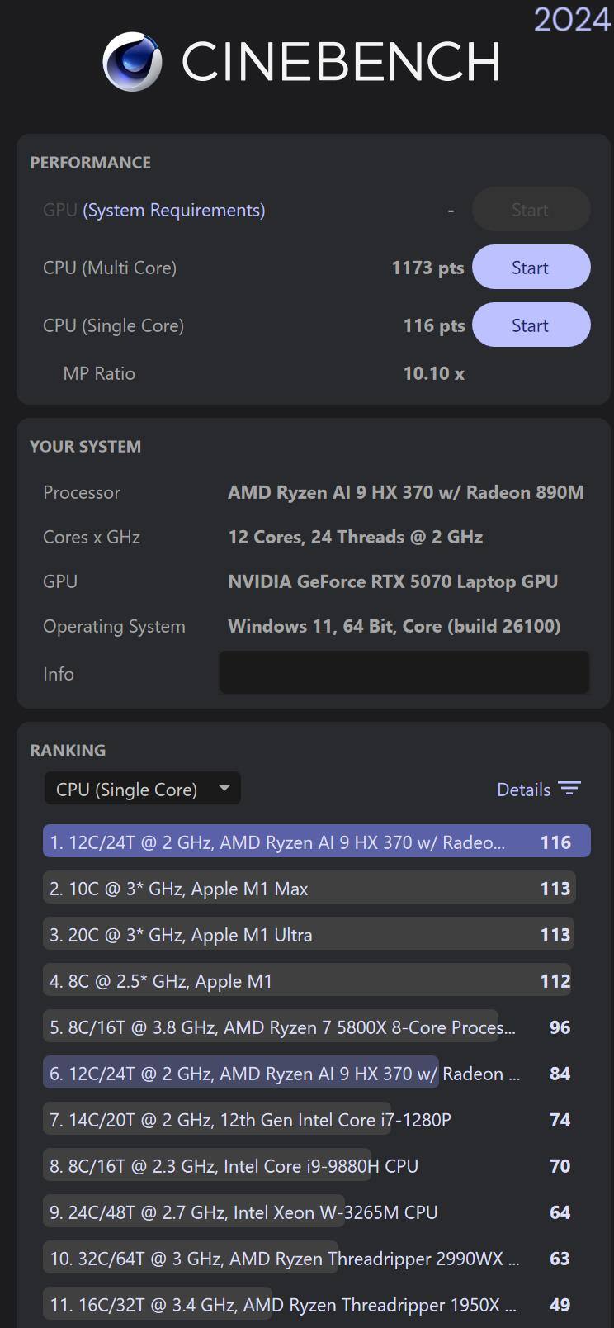
Task: Click the Info text input field
Action: 404,673
